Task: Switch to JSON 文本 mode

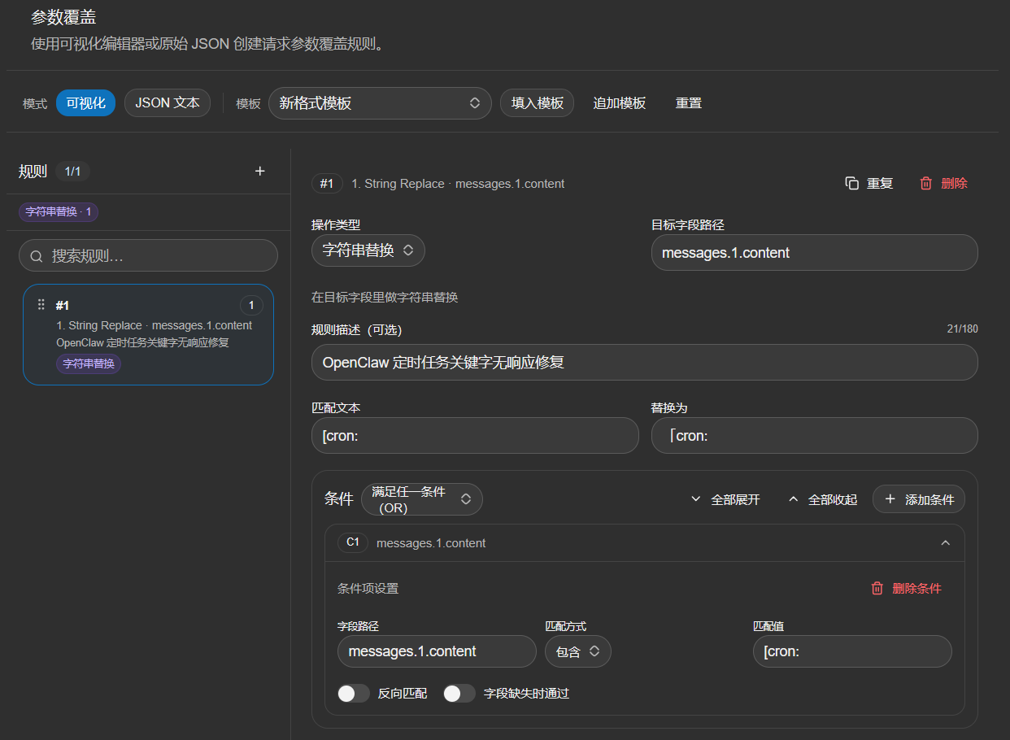Action: 168,103
